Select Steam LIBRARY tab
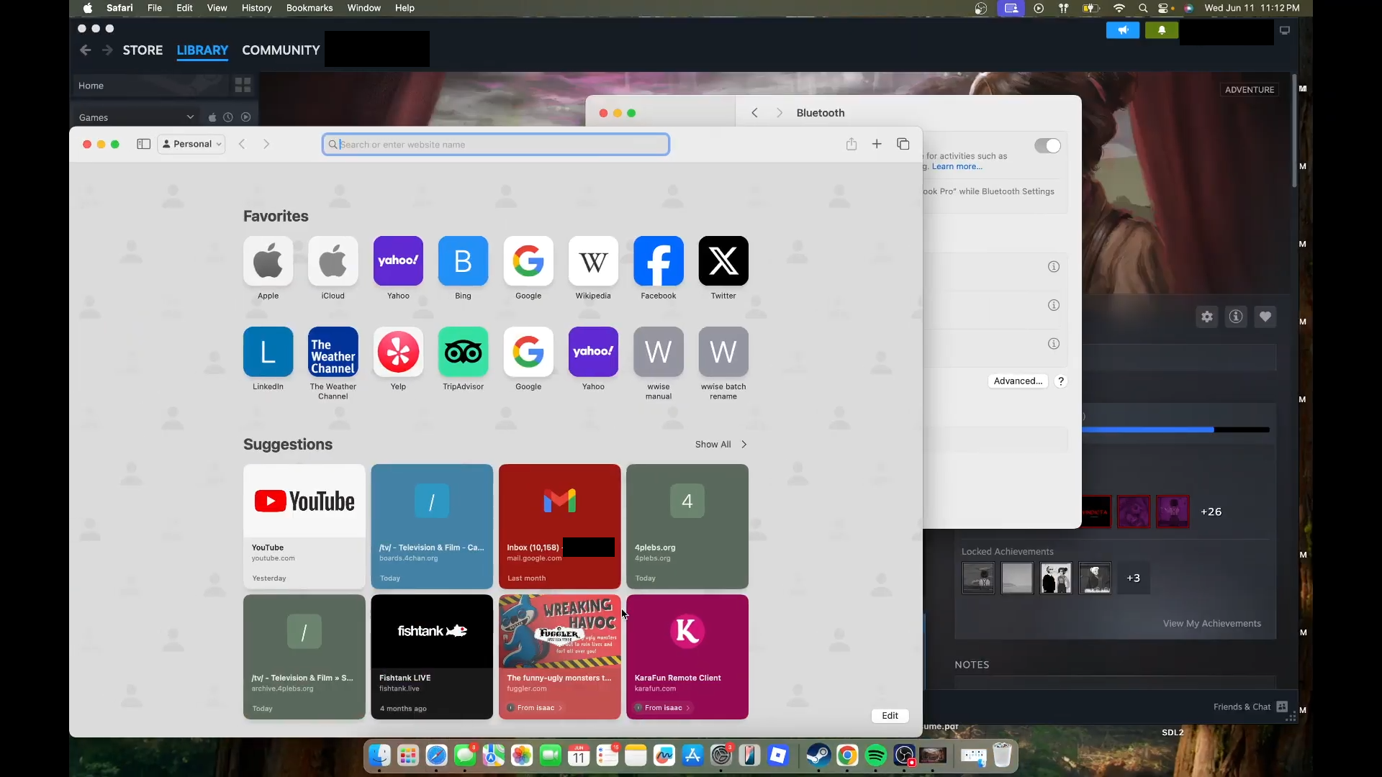 pos(202,50)
